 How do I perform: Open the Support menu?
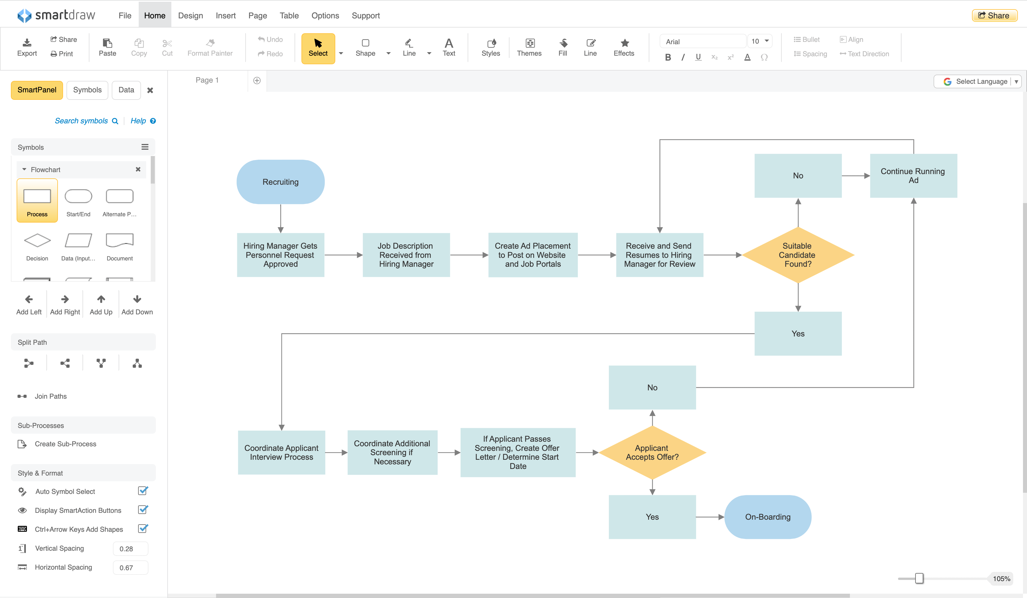point(366,15)
